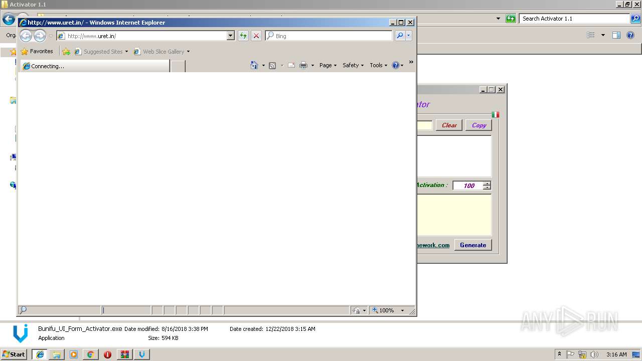The height and width of the screenshot is (361, 642).
Task: Open the Safety menu
Action: tap(353, 65)
